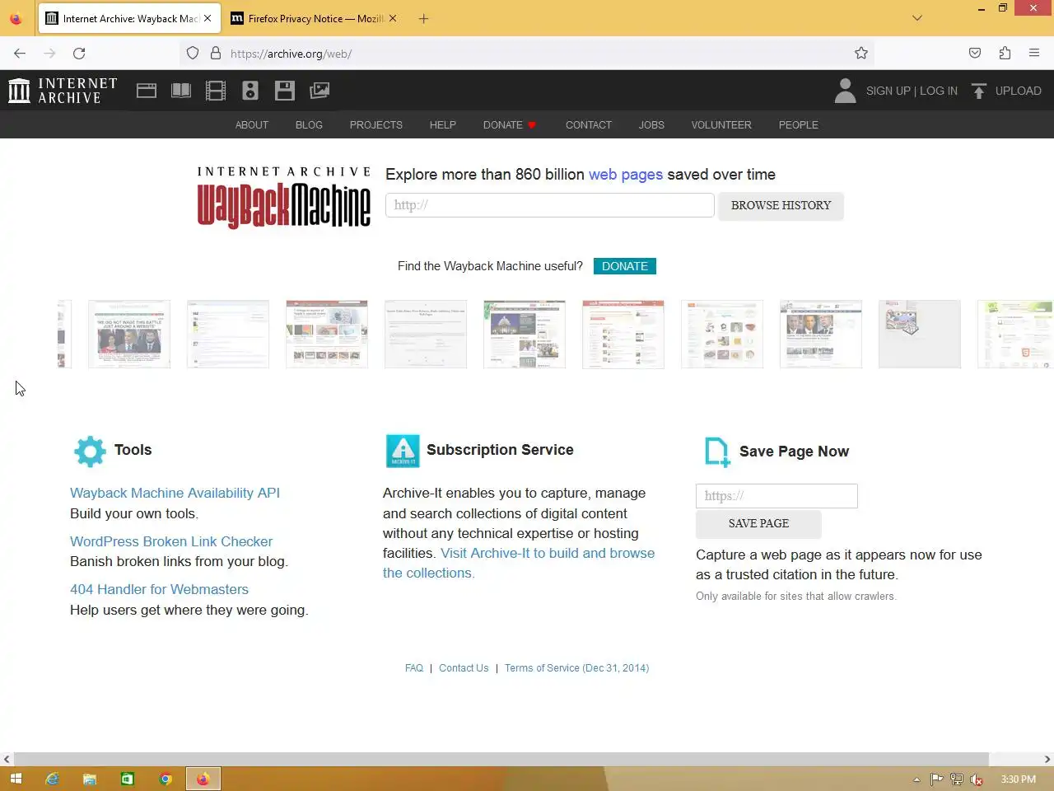Open the Terms of Service footer link

tap(576, 668)
